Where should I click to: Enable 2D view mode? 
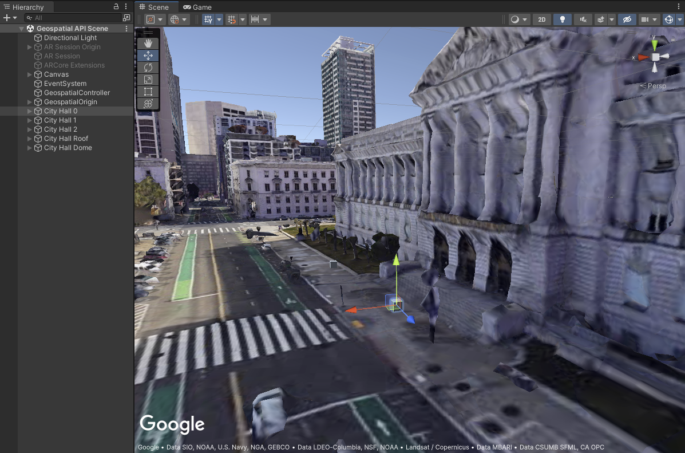pos(541,19)
